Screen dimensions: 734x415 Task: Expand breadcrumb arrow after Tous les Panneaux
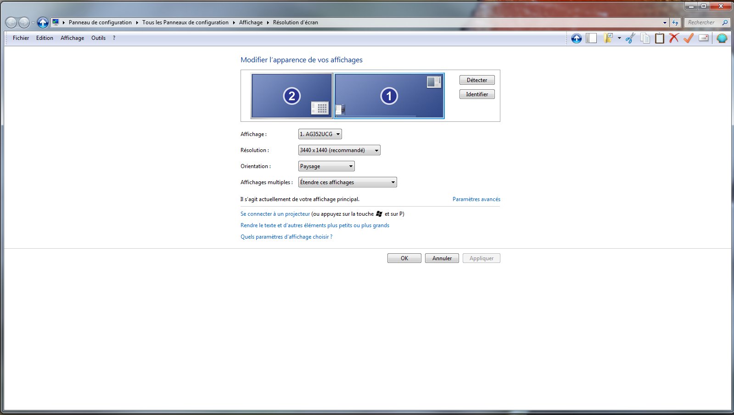click(234, 22)
